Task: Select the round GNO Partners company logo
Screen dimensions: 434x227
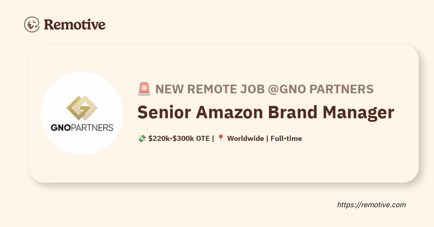Action: (x=82, y=113)
